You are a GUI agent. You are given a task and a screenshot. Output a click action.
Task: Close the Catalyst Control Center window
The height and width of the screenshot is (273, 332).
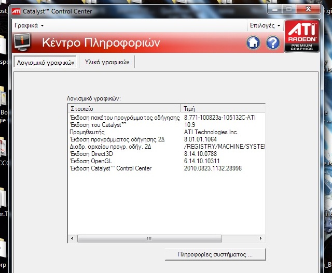pos(308,9)
